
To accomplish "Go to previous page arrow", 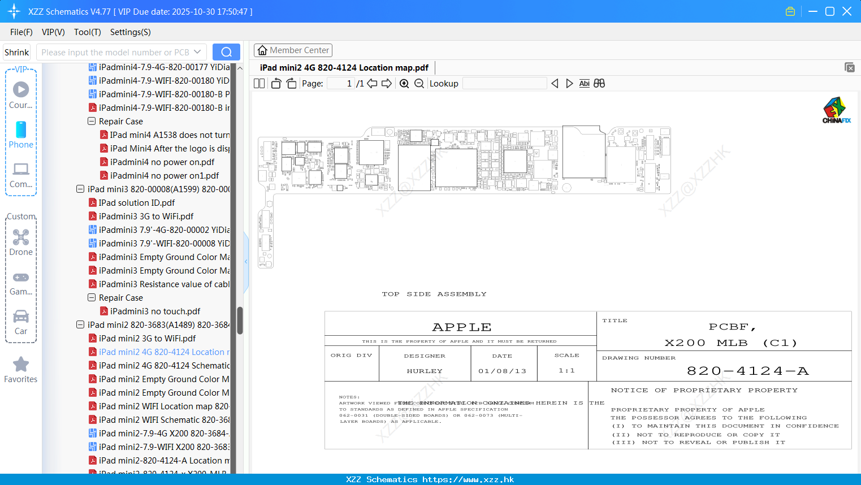I will click(x=372, y=84).
